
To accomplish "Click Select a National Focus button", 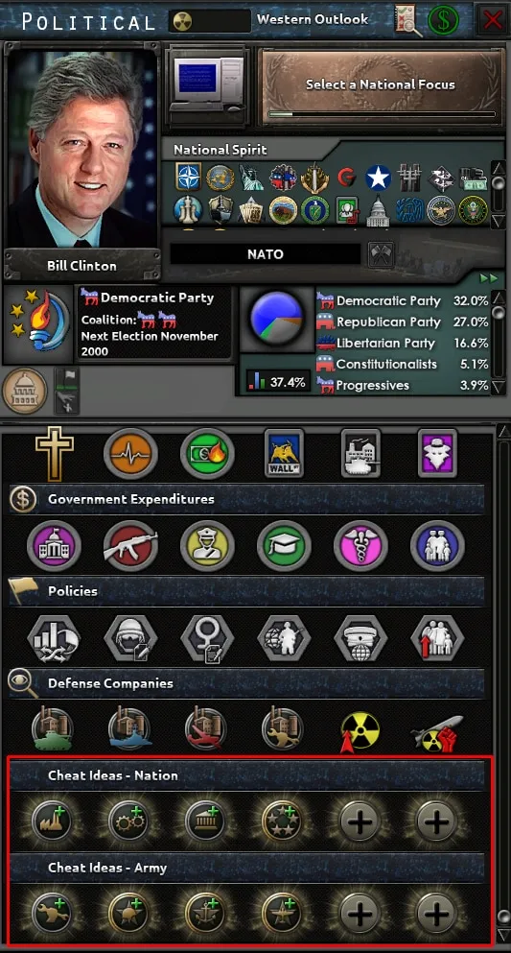I will [x=381, y=85].
